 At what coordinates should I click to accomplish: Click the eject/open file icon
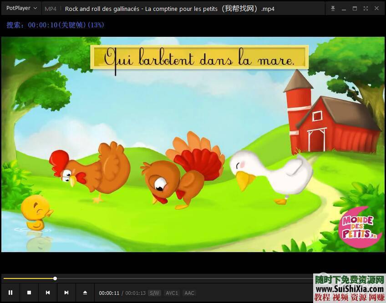pos(85,293)
